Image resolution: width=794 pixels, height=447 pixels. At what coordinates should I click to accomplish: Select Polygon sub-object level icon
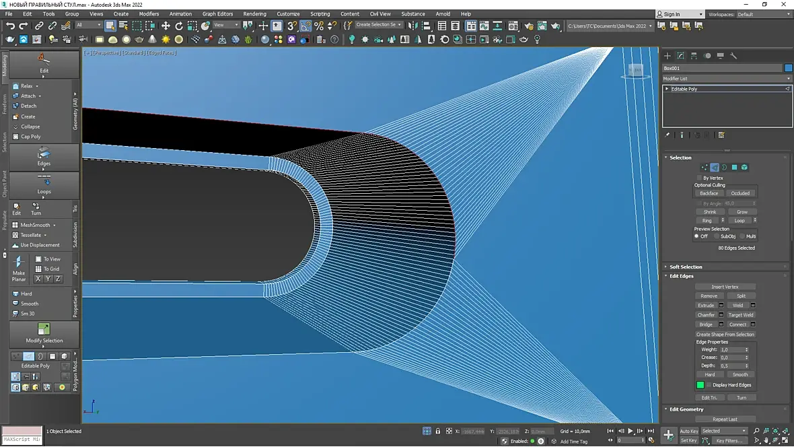tap(735, 168)
